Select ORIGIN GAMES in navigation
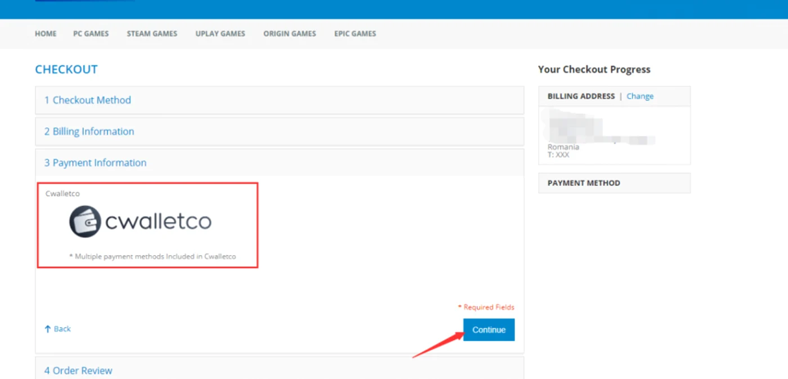Image resolution: width=788 pixels, height=379 pixels. pos(290,34)
